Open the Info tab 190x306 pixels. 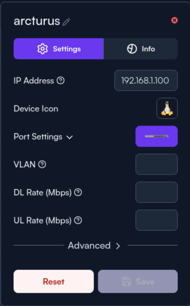pyautogui.click(x=140, y=49)
